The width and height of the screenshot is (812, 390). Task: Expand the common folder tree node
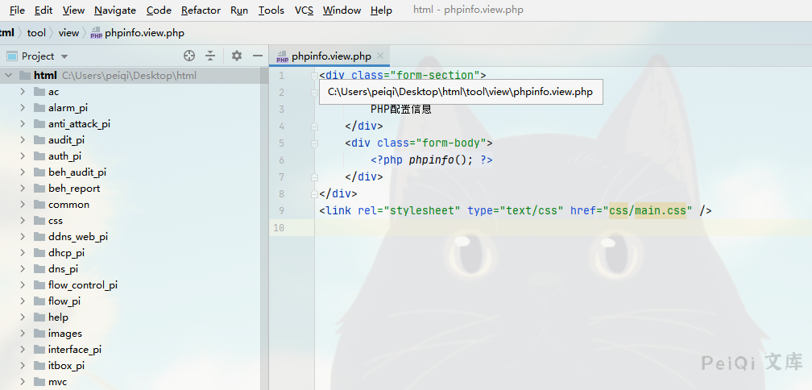[23, 205]
